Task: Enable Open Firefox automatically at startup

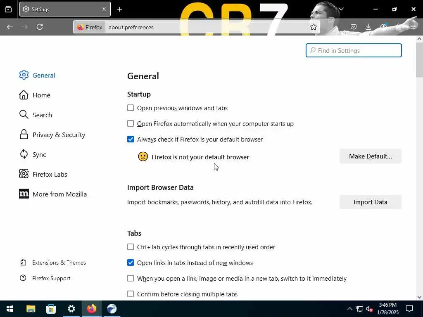Action: point(131,123)
